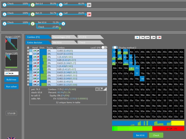Click the 9♥ card in the five-card board
Screen dimensions: 186x139
coord(159,38)
